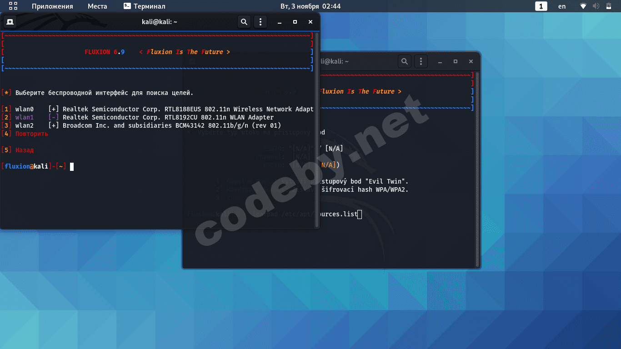Click the wlan1 Realtek RTL8192CU line

pyautogui.click(x=138, y=117)
